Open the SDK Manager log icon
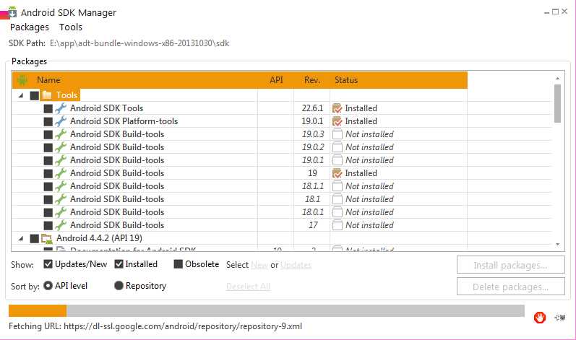The width and height of the screenshot is (576, 340). 560,318
